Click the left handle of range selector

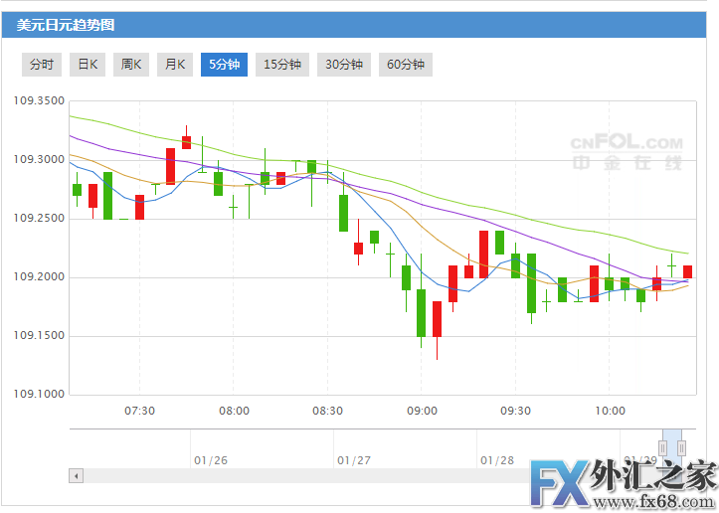tap(662, 447)
